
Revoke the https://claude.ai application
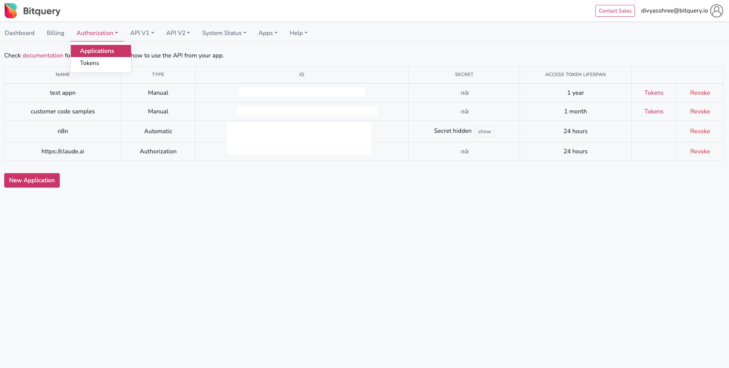tap(700, 151)
